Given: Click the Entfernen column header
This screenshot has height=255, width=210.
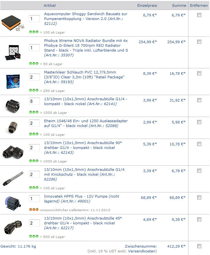Looking at the screenshot, I should pyautogui.click(x=199, y=5).
